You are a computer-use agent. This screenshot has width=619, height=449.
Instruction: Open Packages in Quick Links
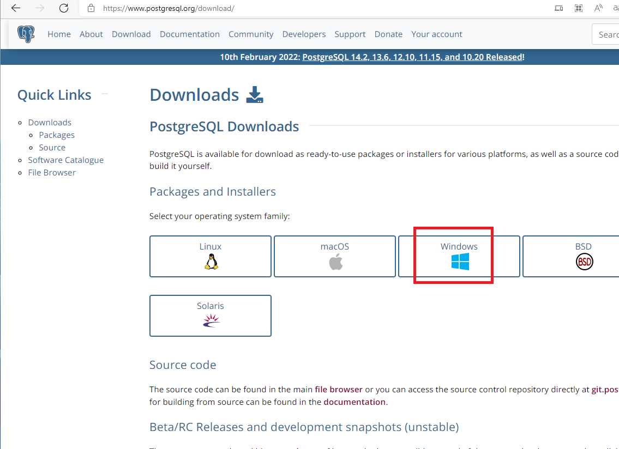(57, 135)
